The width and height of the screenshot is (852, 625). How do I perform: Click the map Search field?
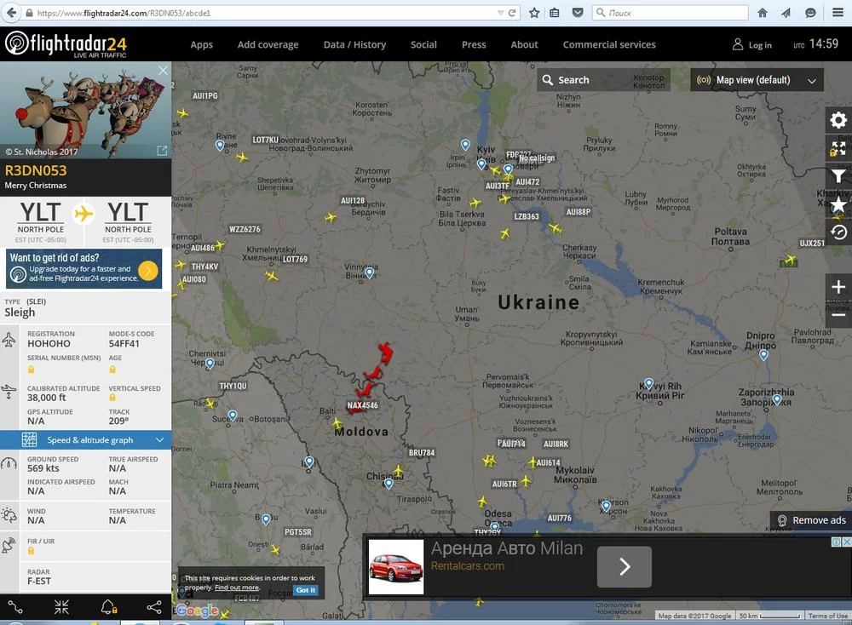[x=603, y=80]
